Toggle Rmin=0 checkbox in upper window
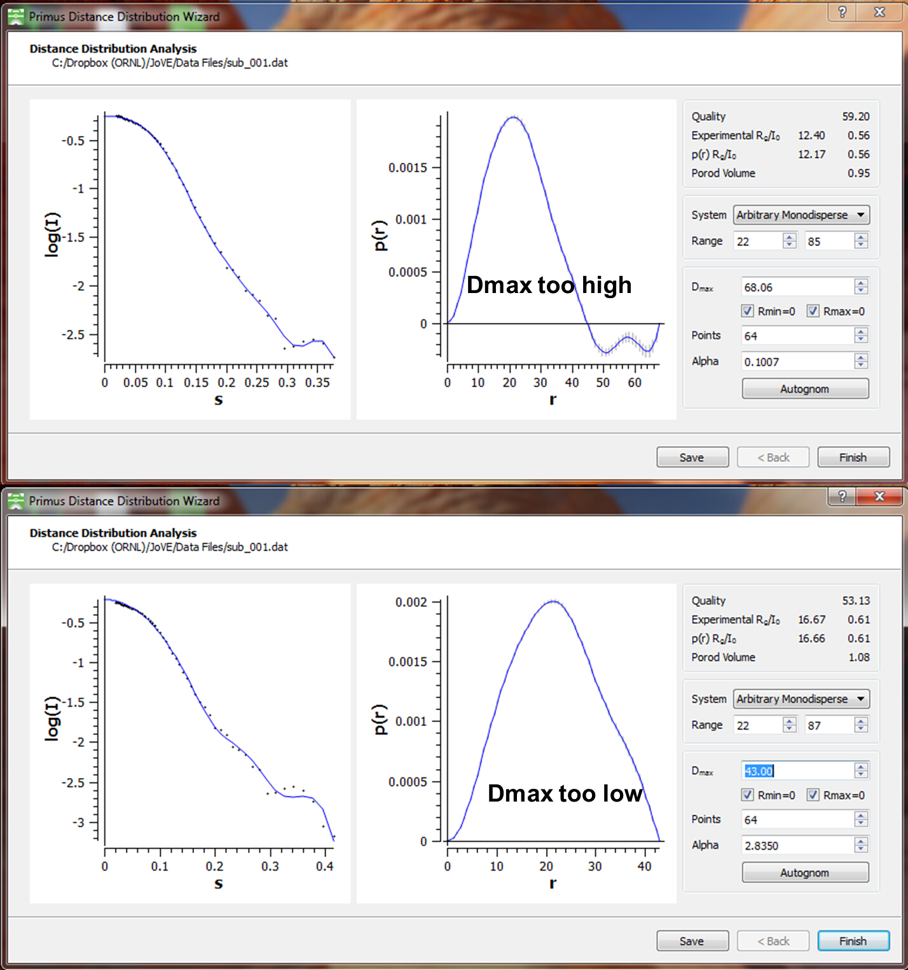Viewport: 908px width, 970px height. [748, 311]
